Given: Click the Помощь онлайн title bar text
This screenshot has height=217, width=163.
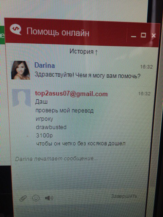Looking at the screenshot, I should (x=58, y=32).
